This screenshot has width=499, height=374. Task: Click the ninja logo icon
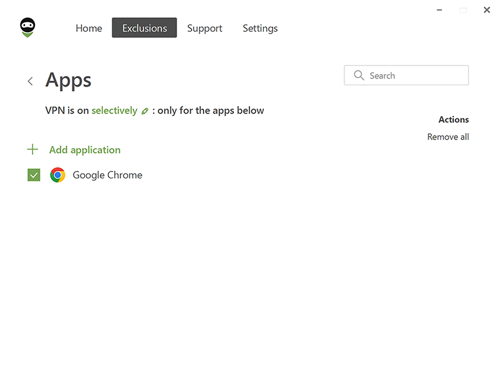coord(27,27)
